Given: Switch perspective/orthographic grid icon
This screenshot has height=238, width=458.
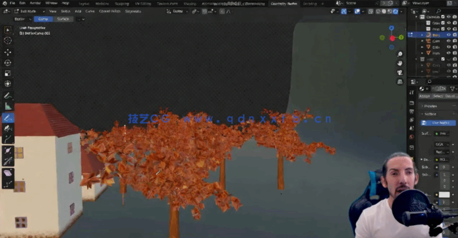Looking at the screenshot, I should click(400, 82).
